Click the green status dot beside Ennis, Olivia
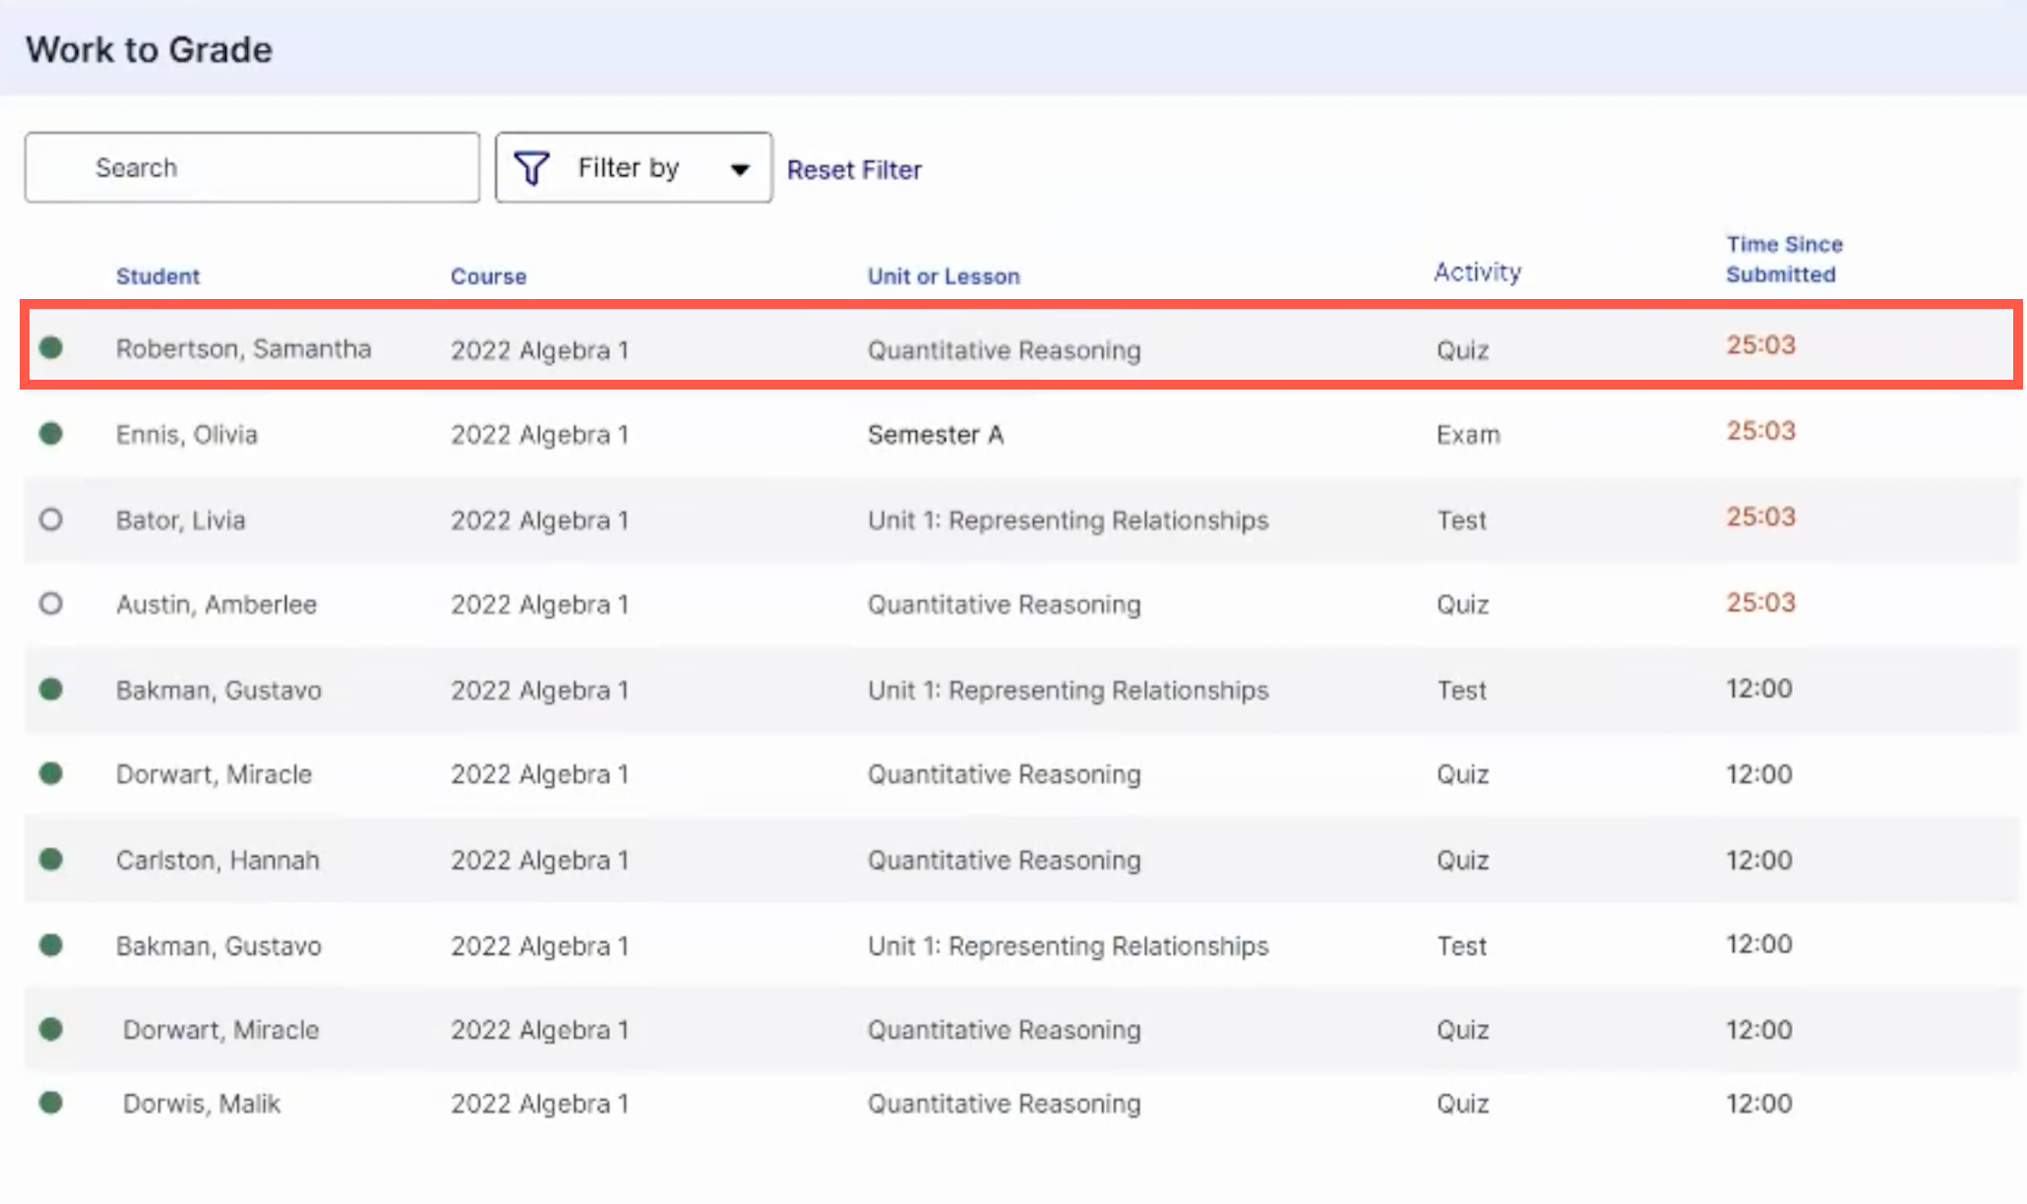 pyautogui.click(x=52, y=434)
